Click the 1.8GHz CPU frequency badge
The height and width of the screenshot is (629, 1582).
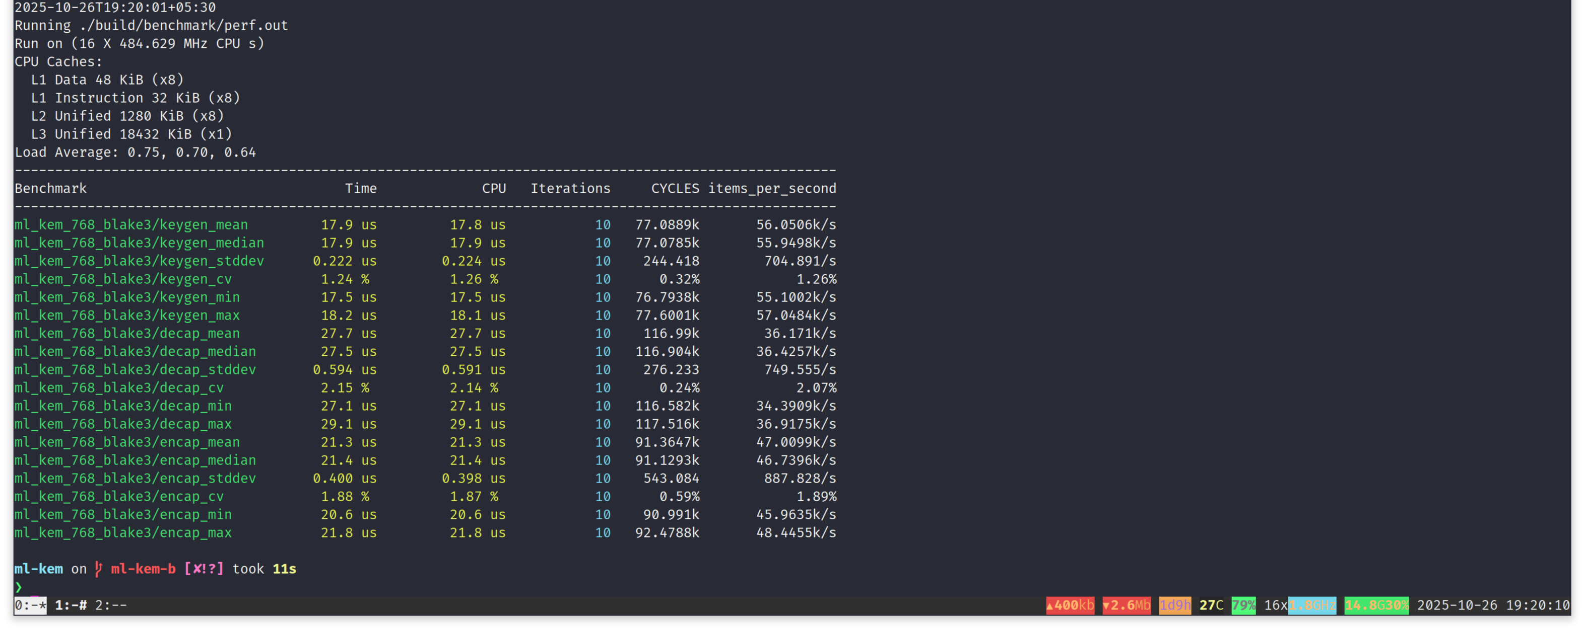tap(1312, 605)
